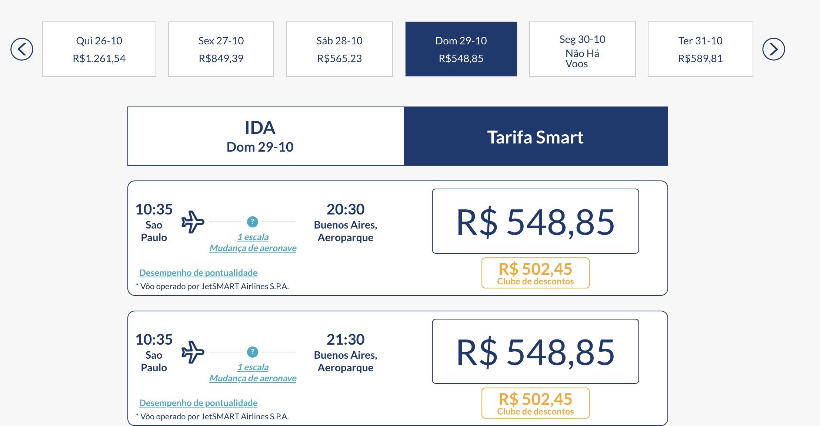
Task: Select the highlighted Dom 29-10 date
Action: 461,49
